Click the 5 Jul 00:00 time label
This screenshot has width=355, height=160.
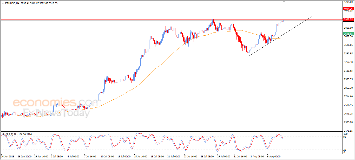[x=74, y=157]
